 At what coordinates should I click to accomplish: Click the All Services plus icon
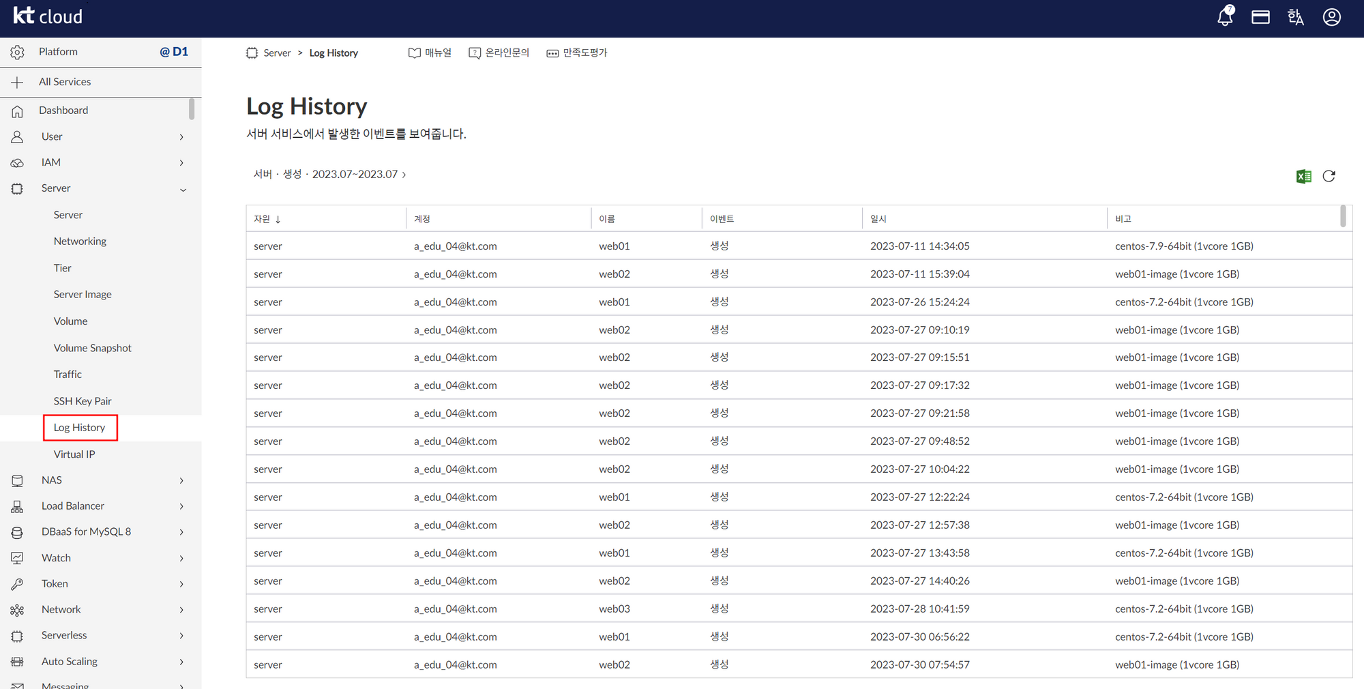coord(17,82)
